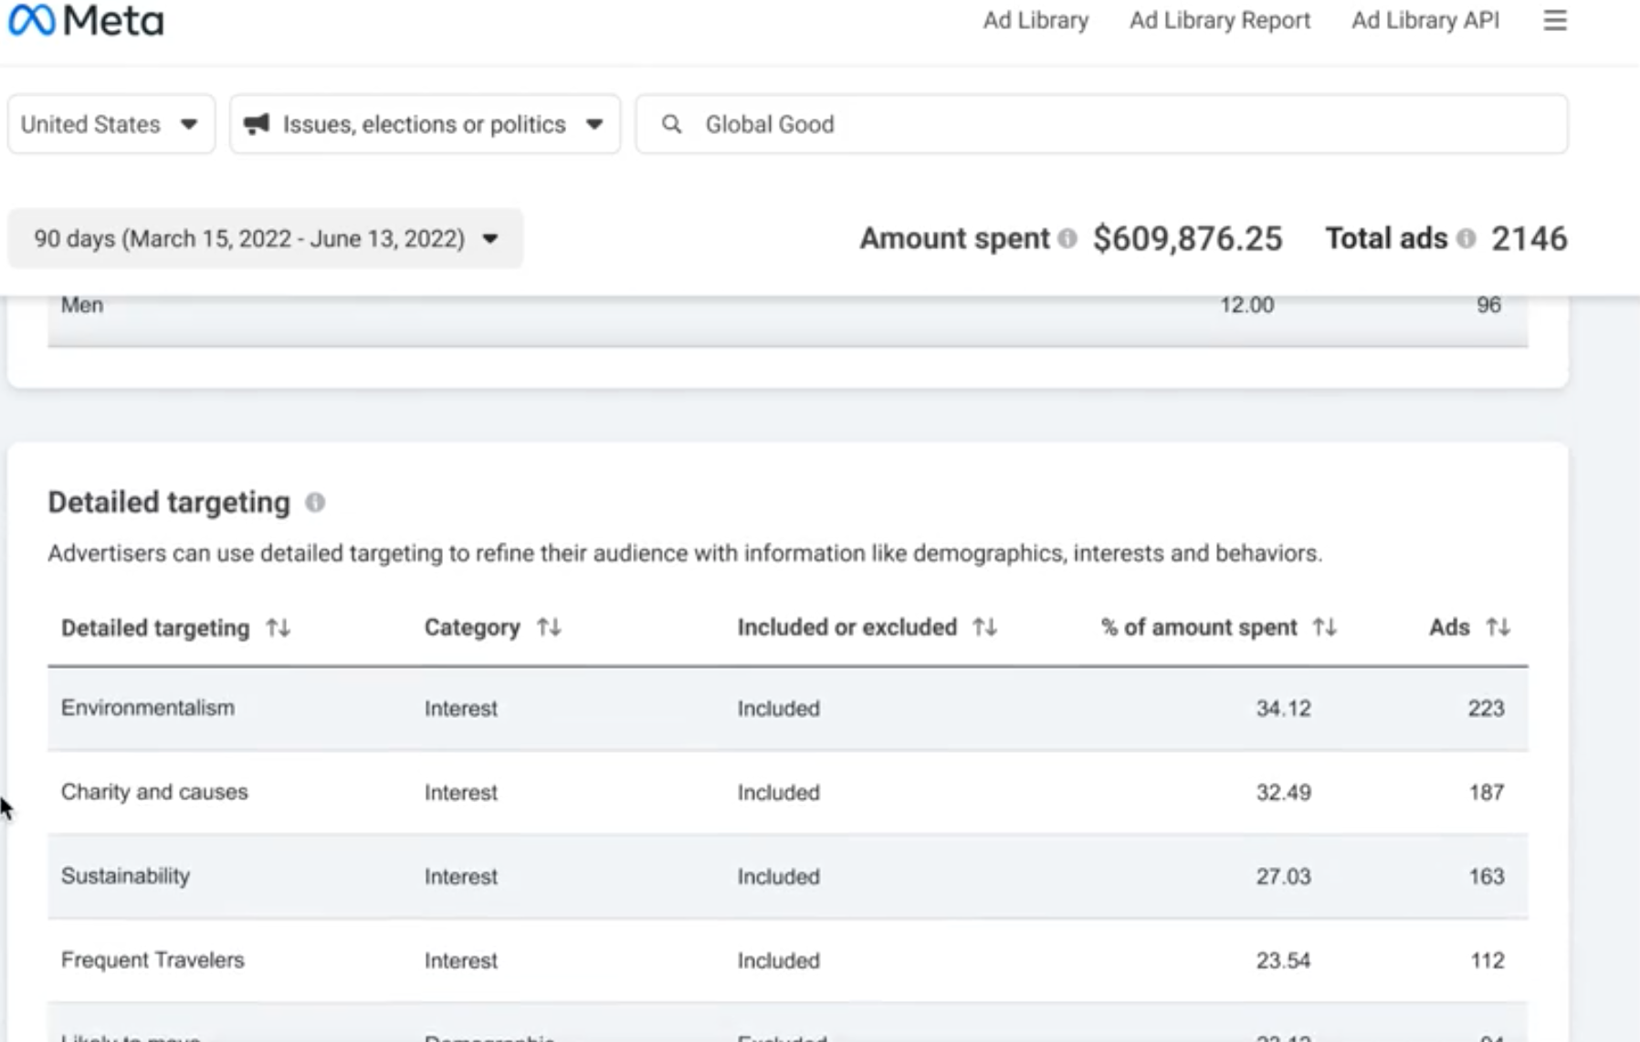The image size is (1640, 1042).
Task: Select the Charity and causes row
Action: coord(787,792)
